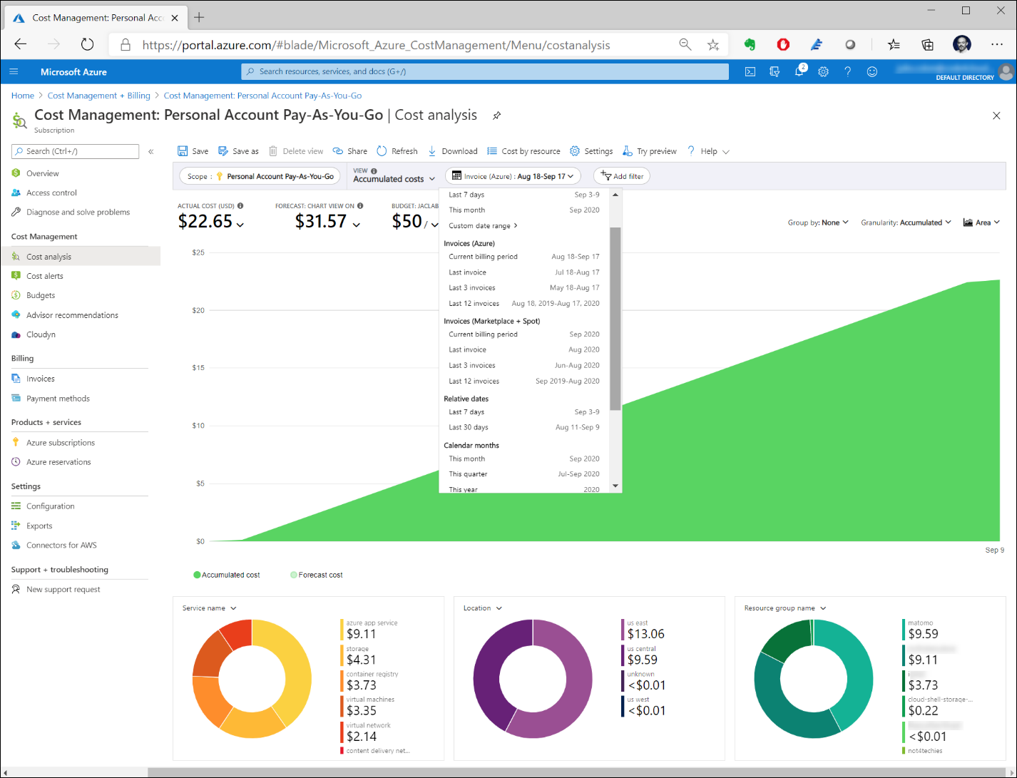
Task: Pin the Cost analysis blade
Action: pyautogui.click(x=496, y=116)
